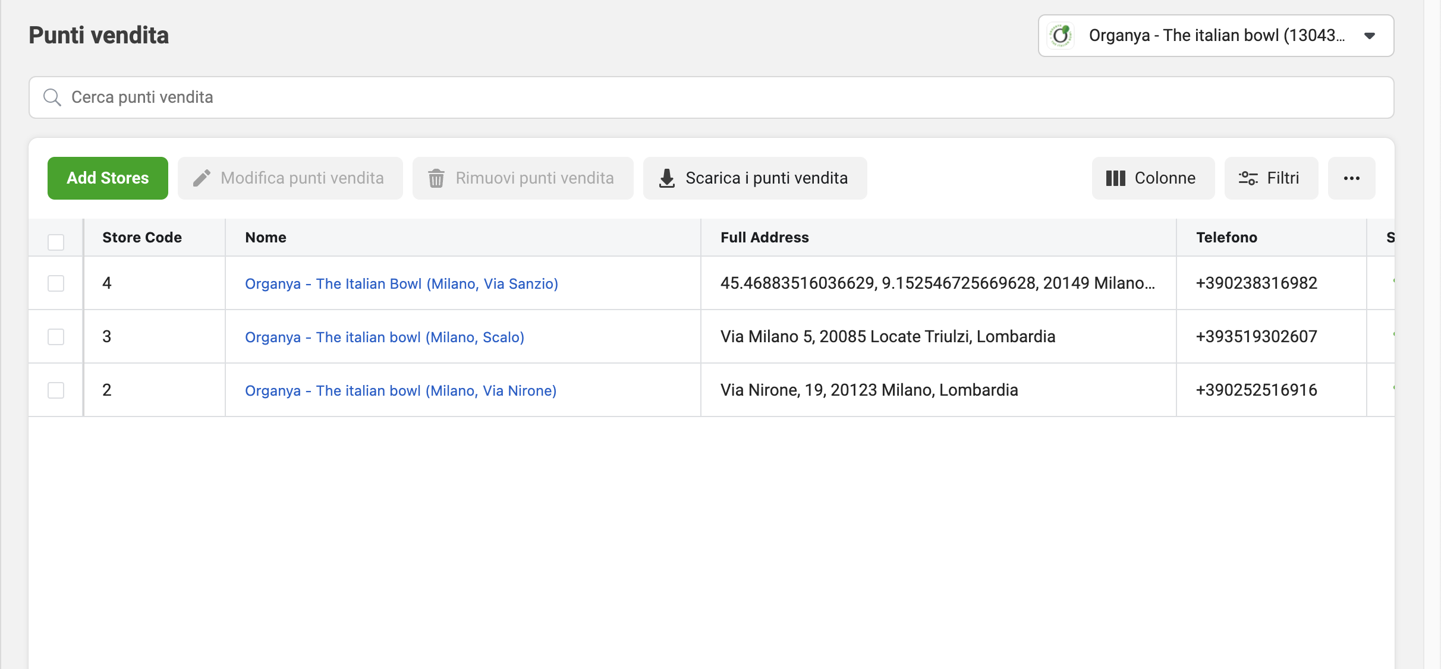Click Rimuovi punti vendita button
The width and height of the screenshot is (1441, 669).
coord(523,178)
